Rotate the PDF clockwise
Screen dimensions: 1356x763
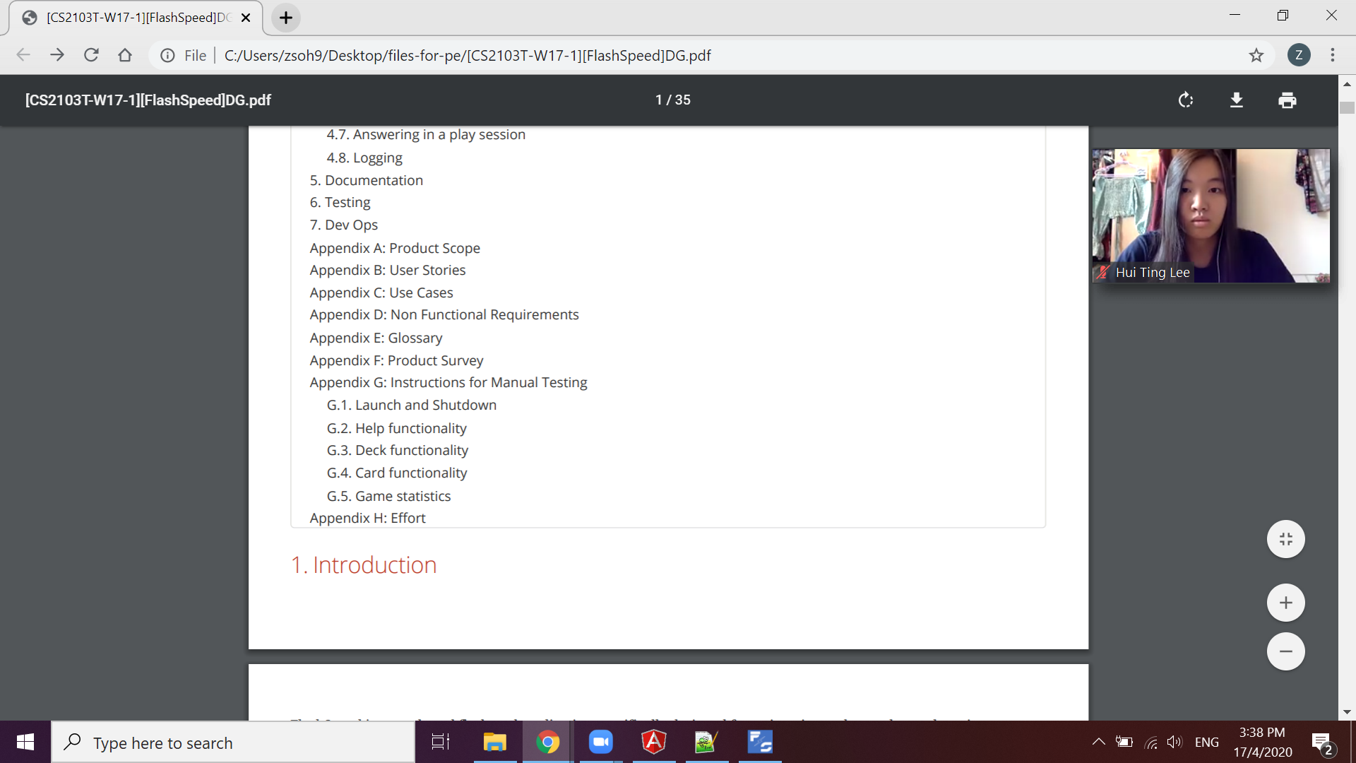(1186, 100)
